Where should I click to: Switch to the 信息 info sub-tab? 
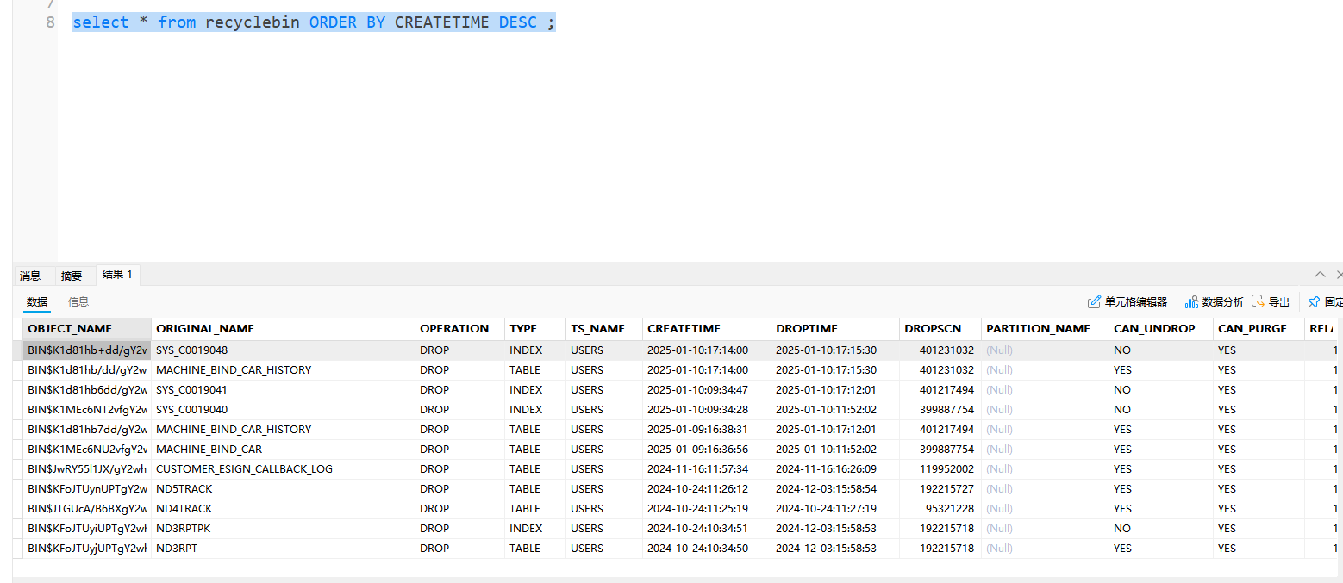click(x=78, y=302)
